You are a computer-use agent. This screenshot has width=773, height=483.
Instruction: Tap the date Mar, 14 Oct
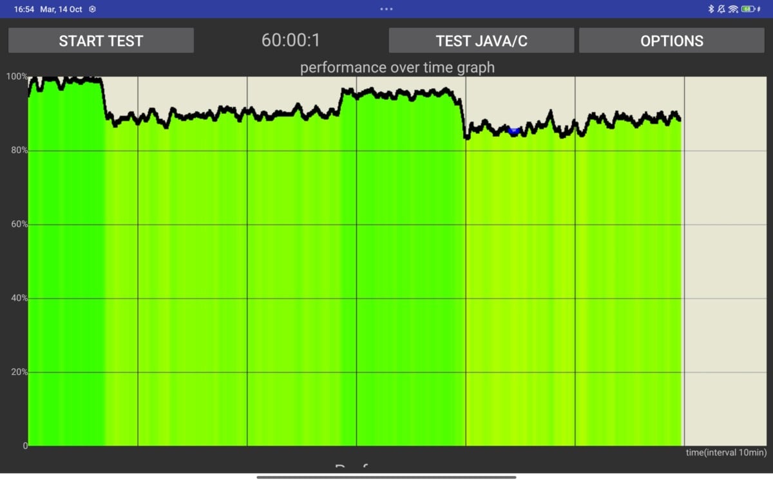pos(62,9)
